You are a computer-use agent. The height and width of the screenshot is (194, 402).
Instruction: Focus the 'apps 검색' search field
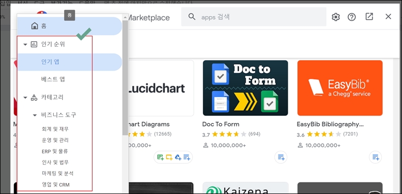pos(254,17)
